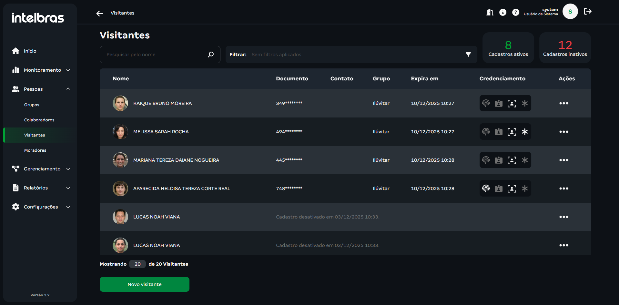Open actions menu for Kaique Bruno Moreira

(x=563, y=103)
